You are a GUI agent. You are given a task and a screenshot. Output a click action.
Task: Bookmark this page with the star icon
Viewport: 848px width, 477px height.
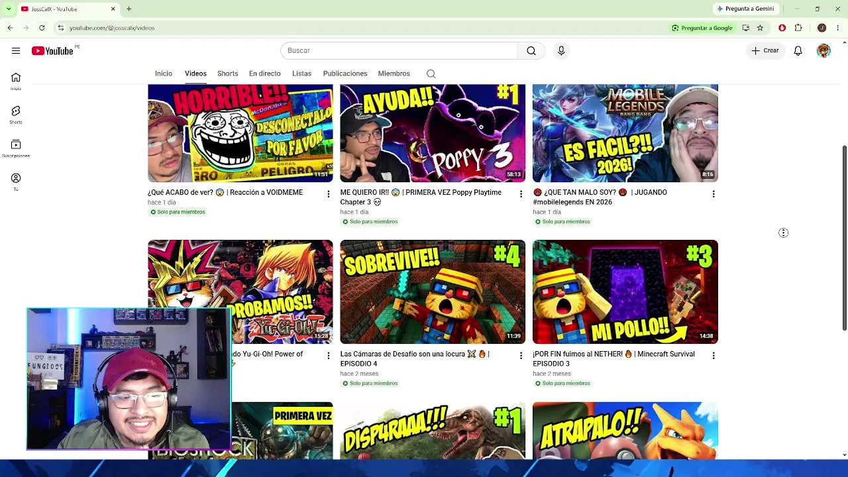click(x=760, y=28)
